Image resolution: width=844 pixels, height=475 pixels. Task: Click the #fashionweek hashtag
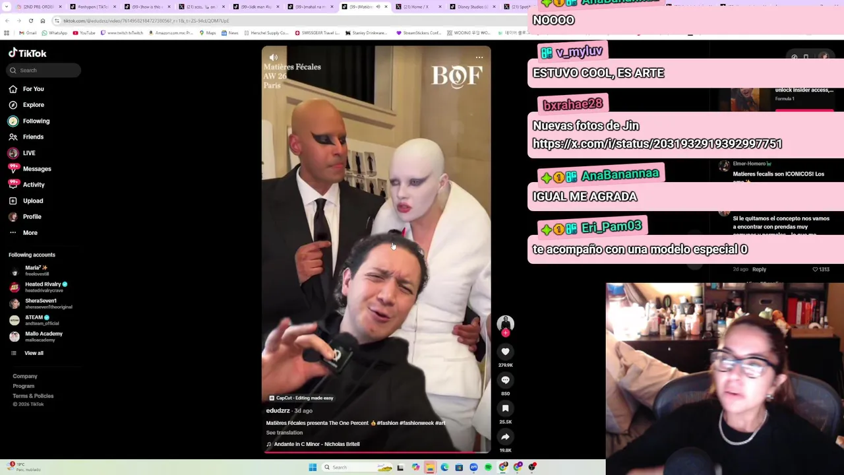(x=417, y=423)
